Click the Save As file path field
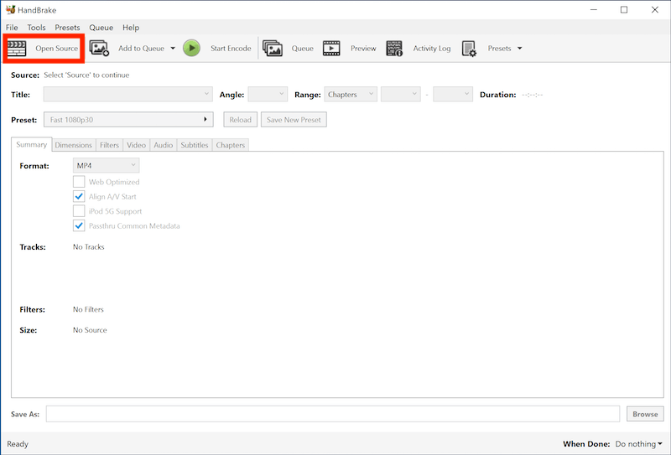 334,414
